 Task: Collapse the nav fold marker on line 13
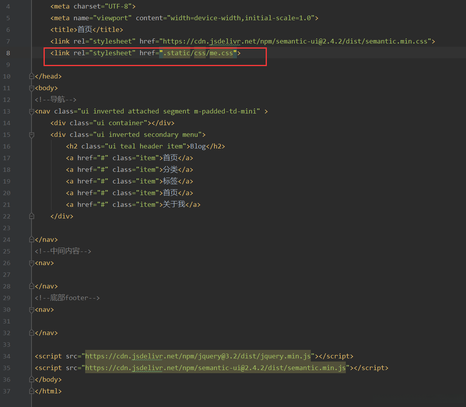click(32, 112)
